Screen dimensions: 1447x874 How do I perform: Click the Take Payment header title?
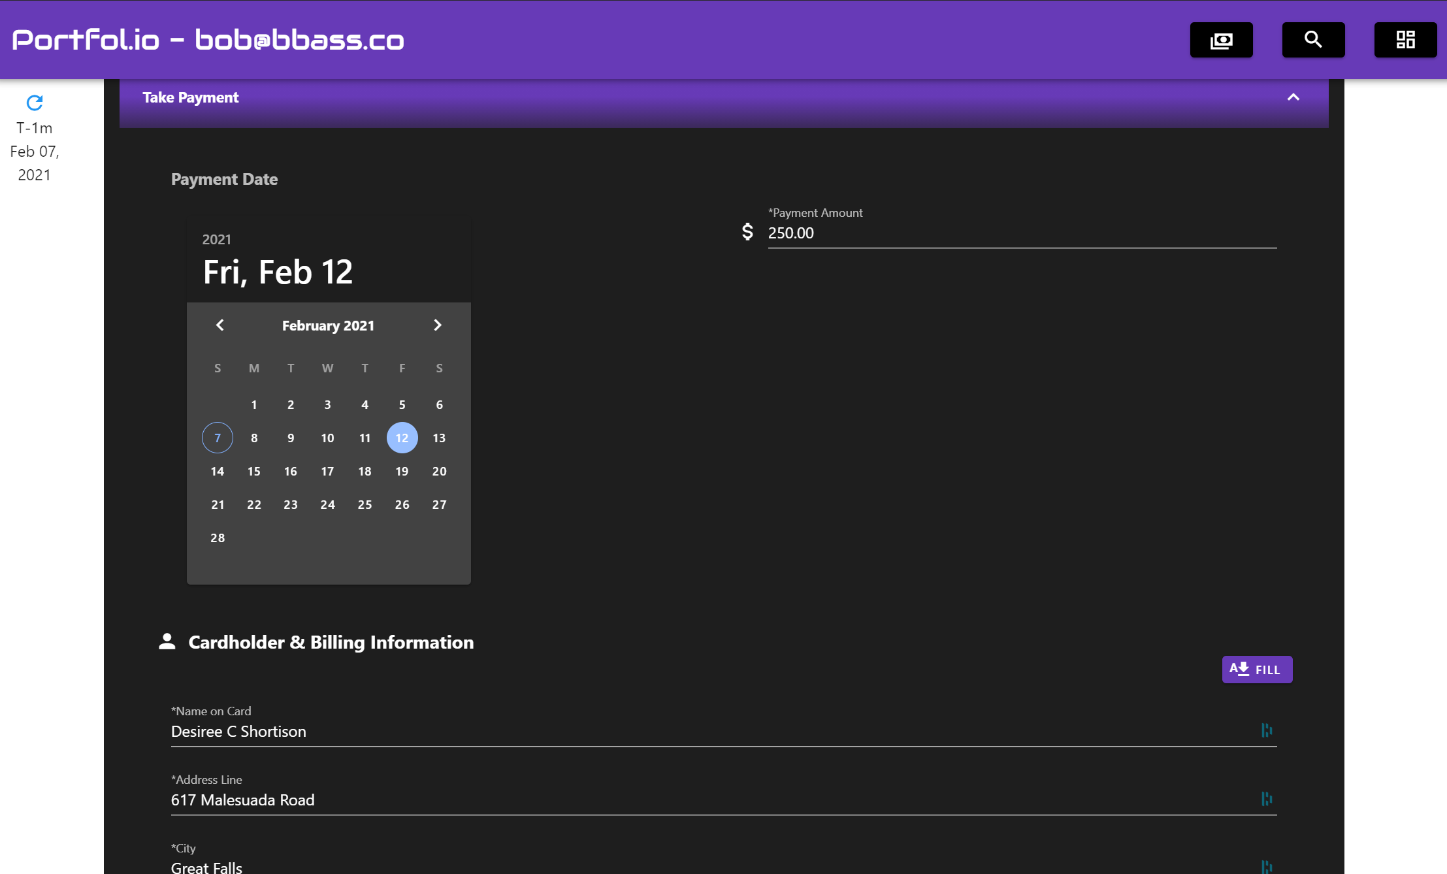click(x=190, y=97)
